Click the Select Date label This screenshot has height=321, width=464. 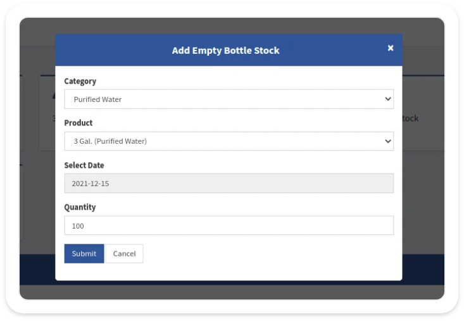[x=84, y=165]
